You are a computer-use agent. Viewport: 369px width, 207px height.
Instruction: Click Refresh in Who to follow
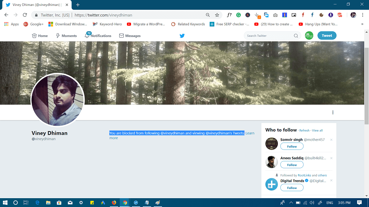304,130
